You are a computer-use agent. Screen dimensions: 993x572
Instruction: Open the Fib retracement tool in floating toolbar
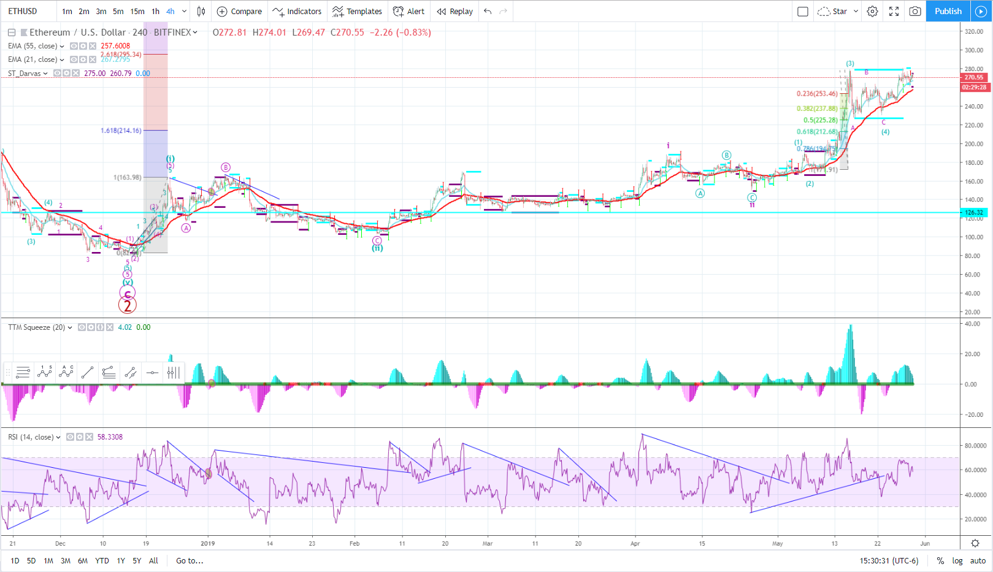(23, 372)
